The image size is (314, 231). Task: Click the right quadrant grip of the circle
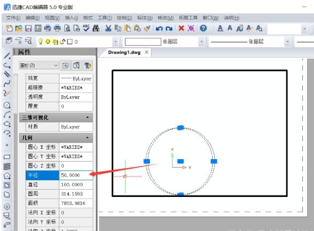tap(214, 161)
